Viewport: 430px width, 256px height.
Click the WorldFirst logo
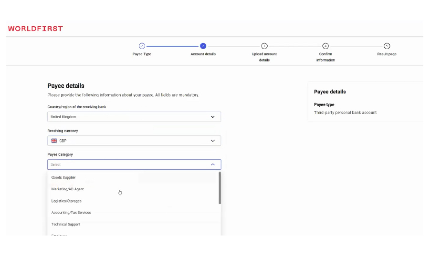(x=35, y=29)
